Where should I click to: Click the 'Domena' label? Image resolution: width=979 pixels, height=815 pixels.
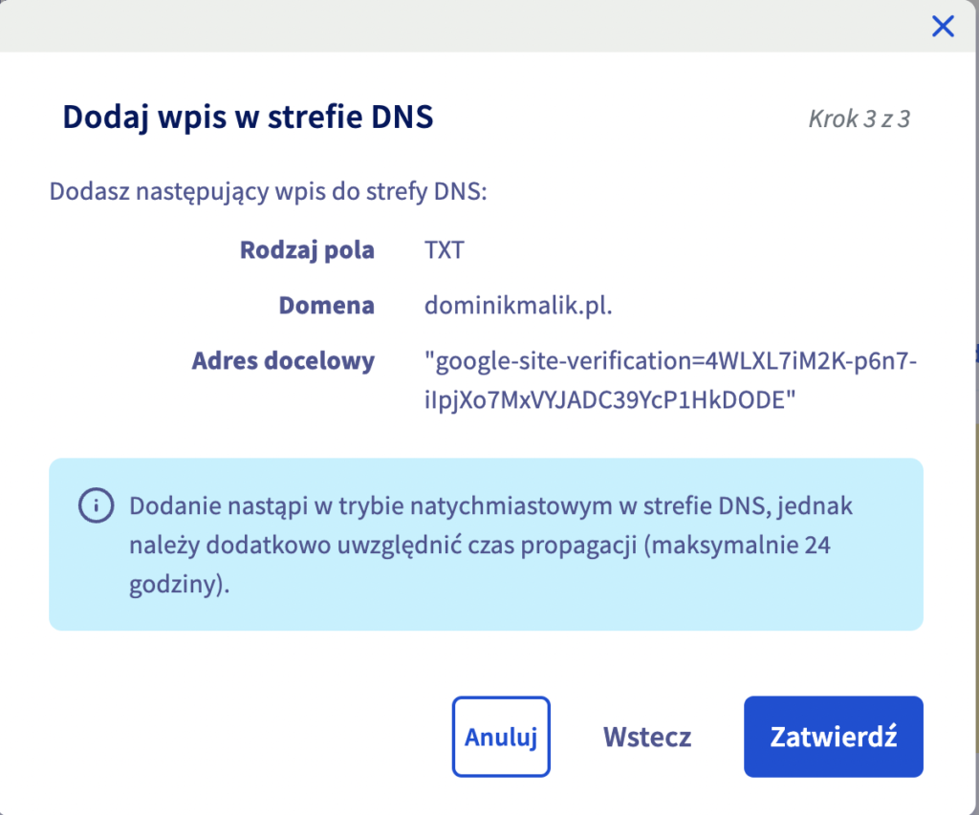tap(326, 306)
